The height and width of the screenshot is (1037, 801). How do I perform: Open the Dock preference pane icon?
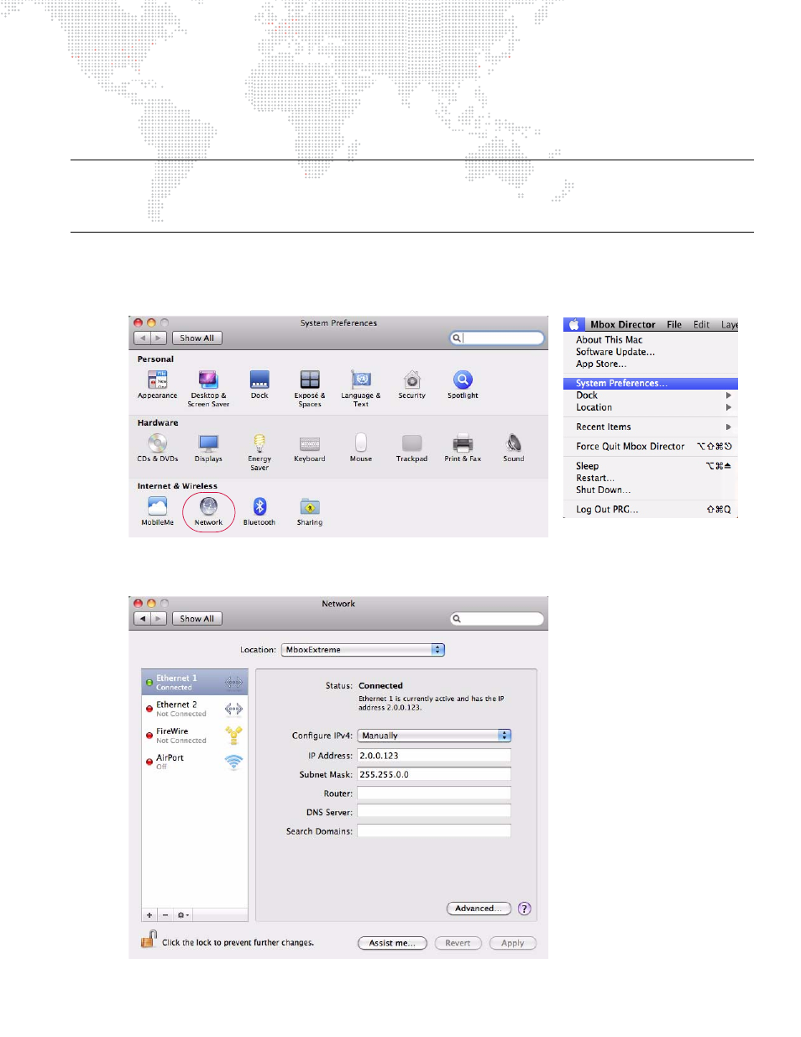[x=259, y=385]
